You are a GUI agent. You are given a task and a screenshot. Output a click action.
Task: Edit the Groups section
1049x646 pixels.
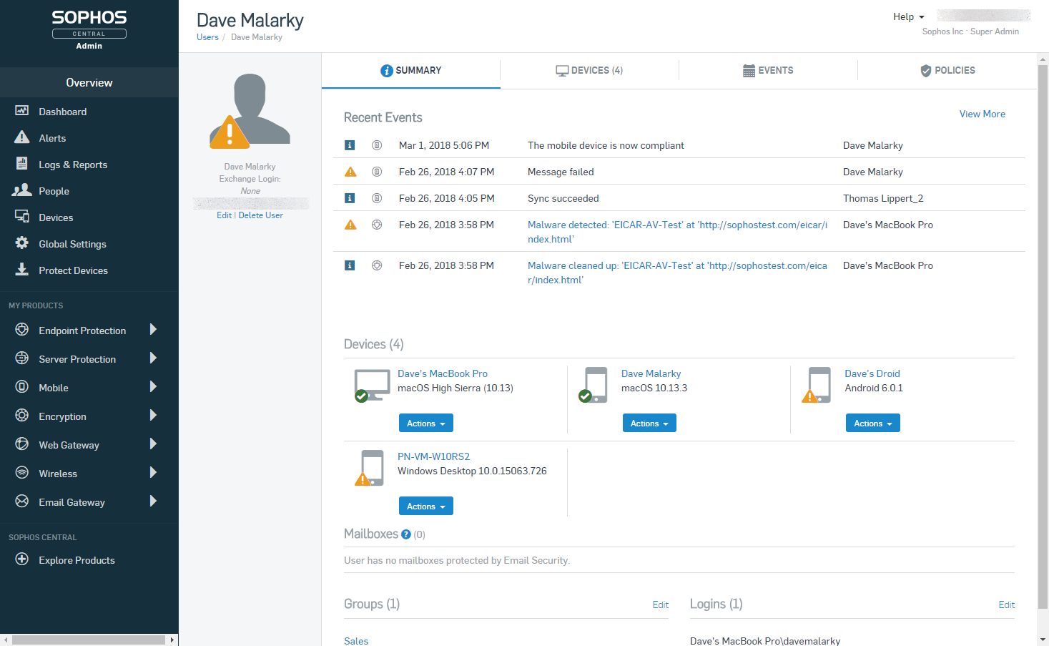(660, 605)
